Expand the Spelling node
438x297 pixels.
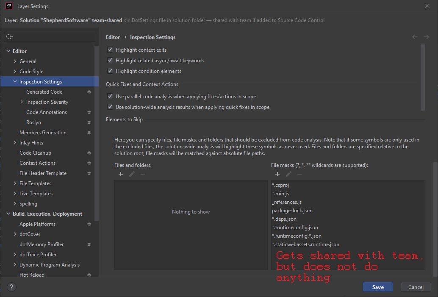point(15,204)
